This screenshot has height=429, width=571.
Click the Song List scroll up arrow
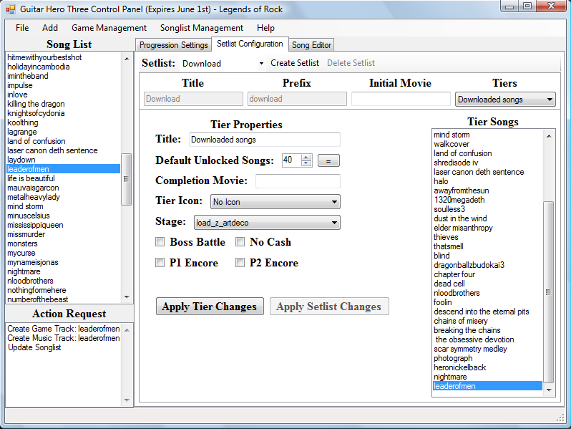click(127, 58)
